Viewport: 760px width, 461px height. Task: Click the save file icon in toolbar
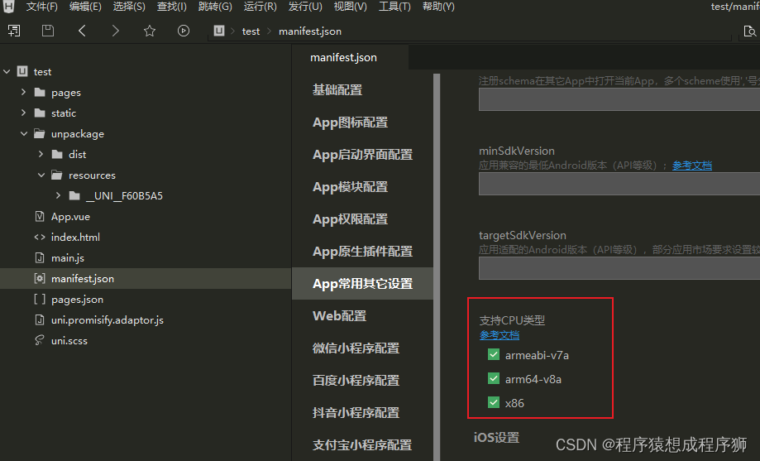(x=48, y=31)
